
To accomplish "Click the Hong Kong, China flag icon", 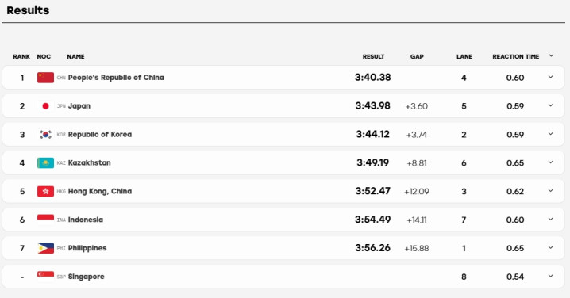I will tap(45, 191).
